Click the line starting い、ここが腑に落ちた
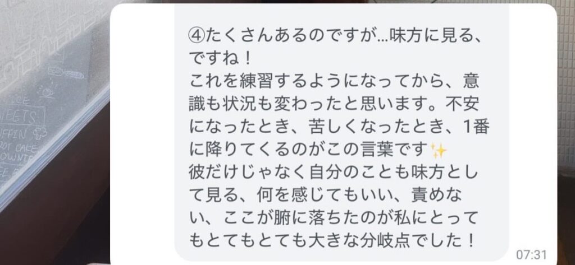The height and width of the screenshot is (265, 575). [334, 219]
